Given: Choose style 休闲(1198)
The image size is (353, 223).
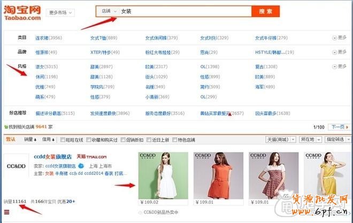Looking at the screenshot, I should [x=47, y=77].
